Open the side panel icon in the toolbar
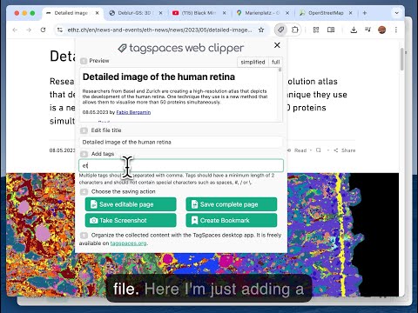The width and height of the screenshot is (418, 313). pos(331,30)
